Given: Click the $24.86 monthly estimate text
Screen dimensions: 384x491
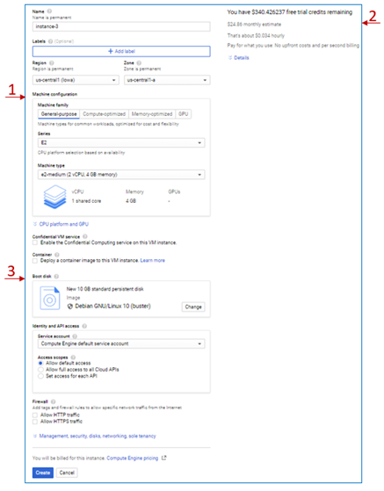Looking at the screenshot, I should (254, 25).
